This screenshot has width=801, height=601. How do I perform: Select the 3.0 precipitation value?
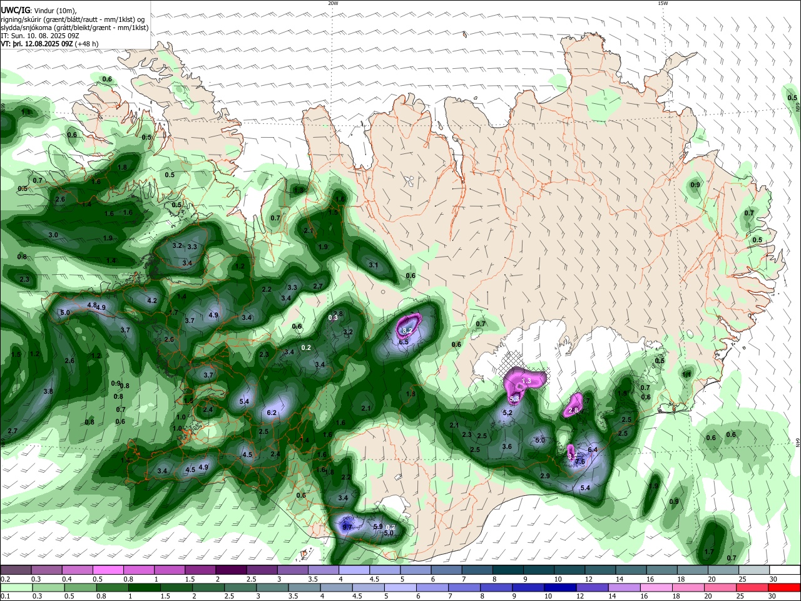(x=53, y=235)
